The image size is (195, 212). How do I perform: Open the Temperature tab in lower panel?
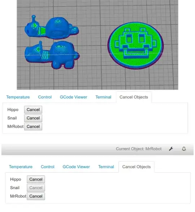coord(21,167)
